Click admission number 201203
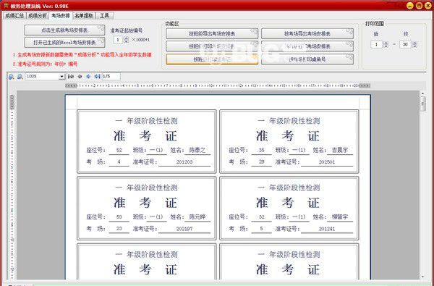Image resolution: width=434 pixels, height=286 pixels. 184,162
